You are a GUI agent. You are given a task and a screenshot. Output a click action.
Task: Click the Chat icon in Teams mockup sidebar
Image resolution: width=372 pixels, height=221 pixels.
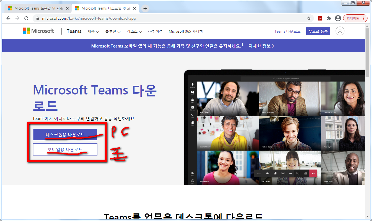pyautogui.click(x=193, y=93)
